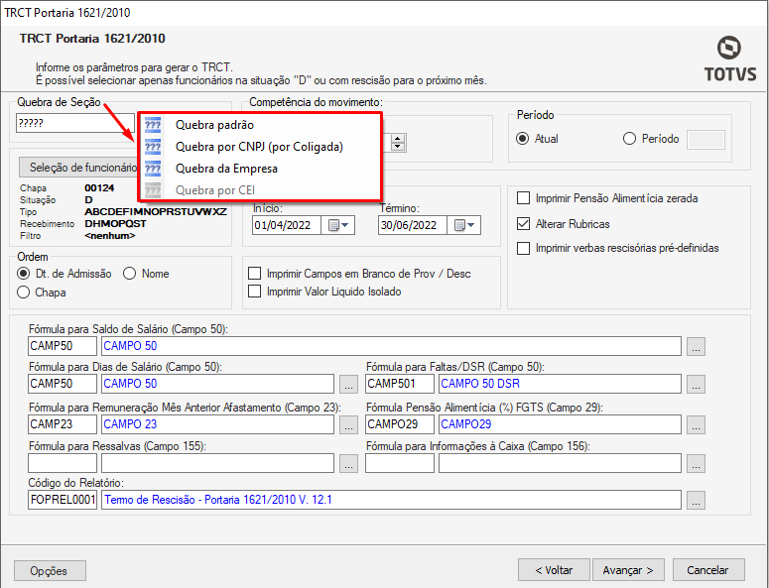The image size is (769, 588).
Task: Order by Dt. de Admissão
Action: tap(23, 274)
